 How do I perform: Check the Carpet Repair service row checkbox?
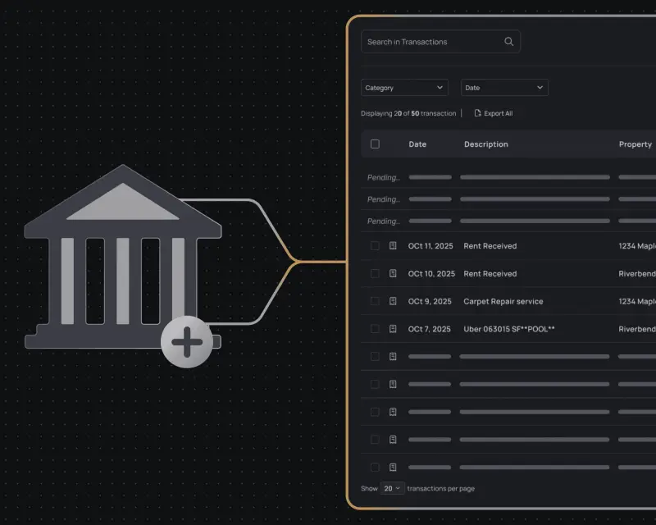coord(374,301)
